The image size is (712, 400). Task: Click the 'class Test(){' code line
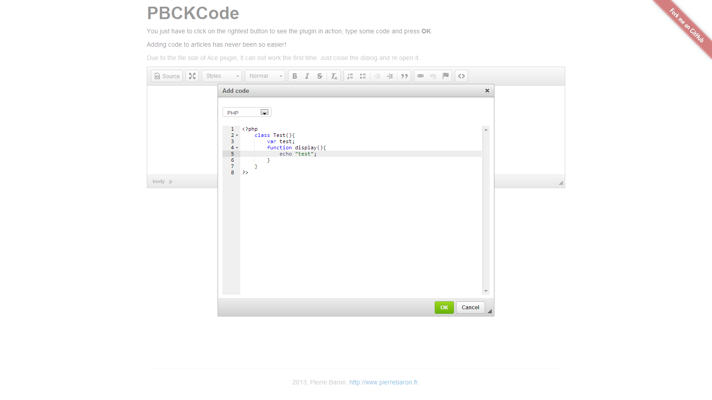[275, 135]
